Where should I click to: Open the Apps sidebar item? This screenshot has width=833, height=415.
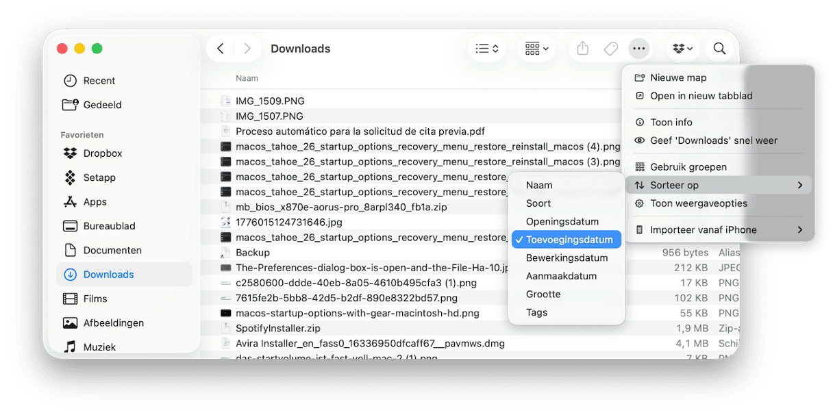click(x=124, y=202)
